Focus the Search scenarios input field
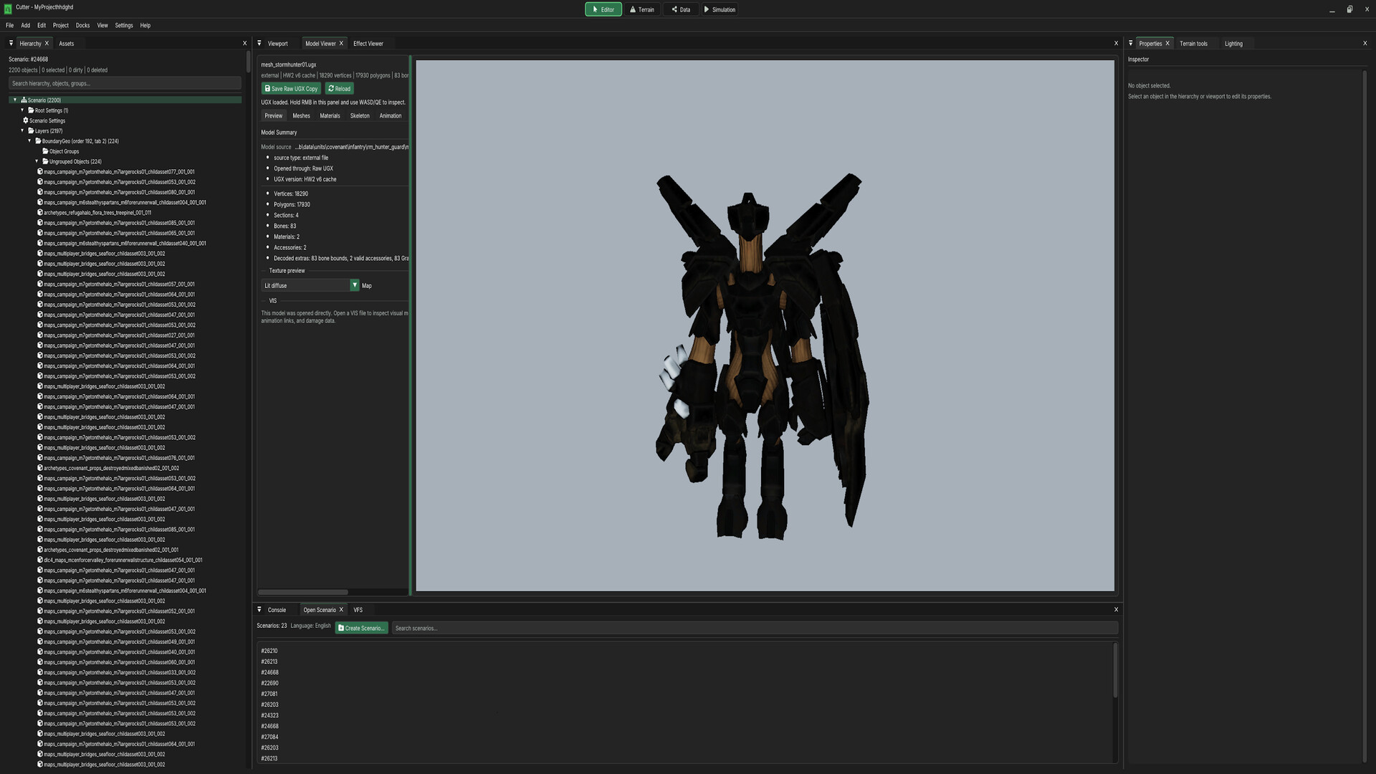1376x774 pixels. (755, 628)
